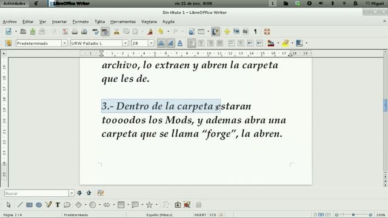This screenshot has height=218, width=388.
Task: Export directly as PDF icon
Action: [65, 31]
